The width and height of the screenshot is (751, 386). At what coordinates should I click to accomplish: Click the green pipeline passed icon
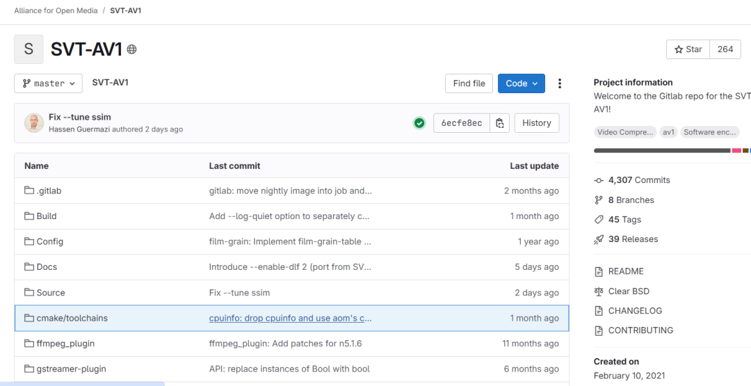coord(419,123)
